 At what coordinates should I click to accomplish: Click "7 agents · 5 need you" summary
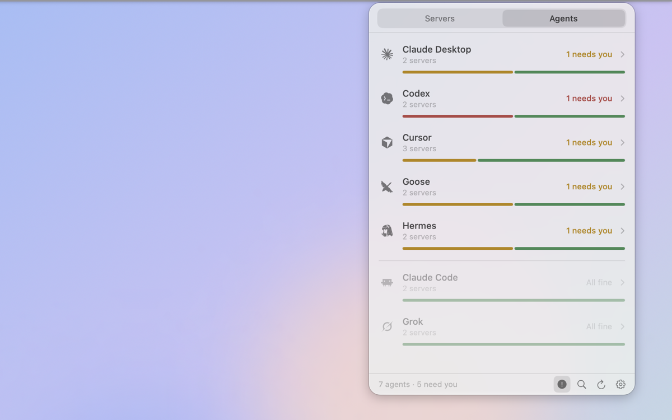point(418,384)
